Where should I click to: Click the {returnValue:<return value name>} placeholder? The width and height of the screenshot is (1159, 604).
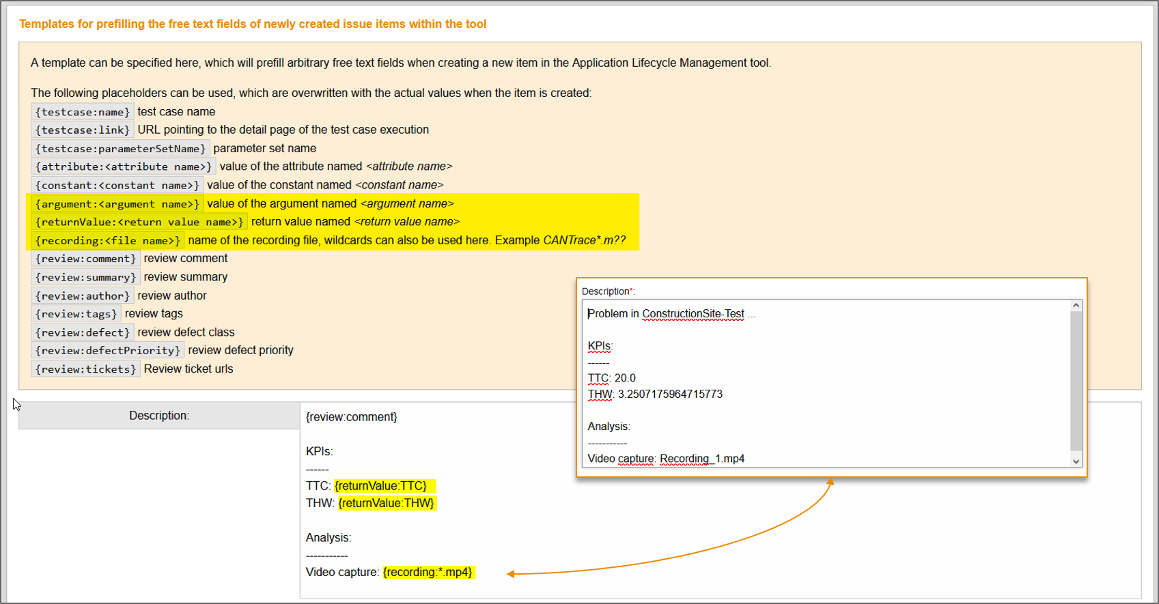pyautogui.click(x=139, y=222)
